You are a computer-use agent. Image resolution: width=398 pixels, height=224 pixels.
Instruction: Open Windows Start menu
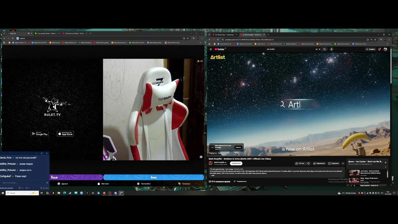coord(2,193)
